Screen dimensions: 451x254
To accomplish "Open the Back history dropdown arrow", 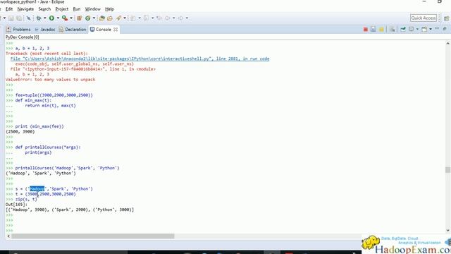I will point(174,18).
